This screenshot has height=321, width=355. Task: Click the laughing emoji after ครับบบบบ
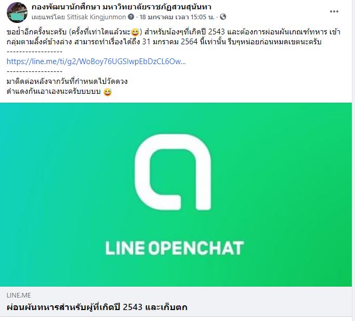coord(107,92)
